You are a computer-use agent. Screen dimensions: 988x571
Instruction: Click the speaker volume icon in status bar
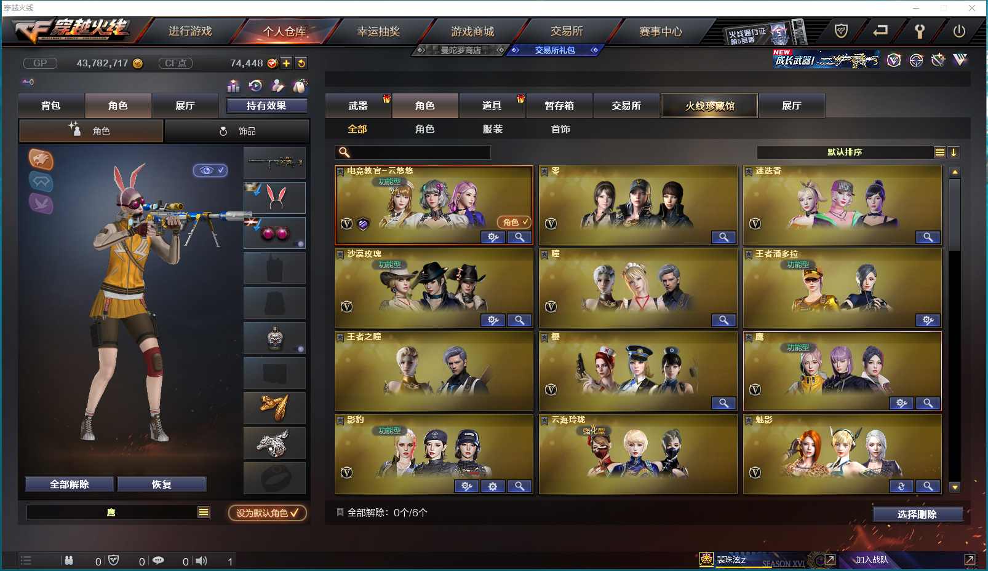coord(201,561)
